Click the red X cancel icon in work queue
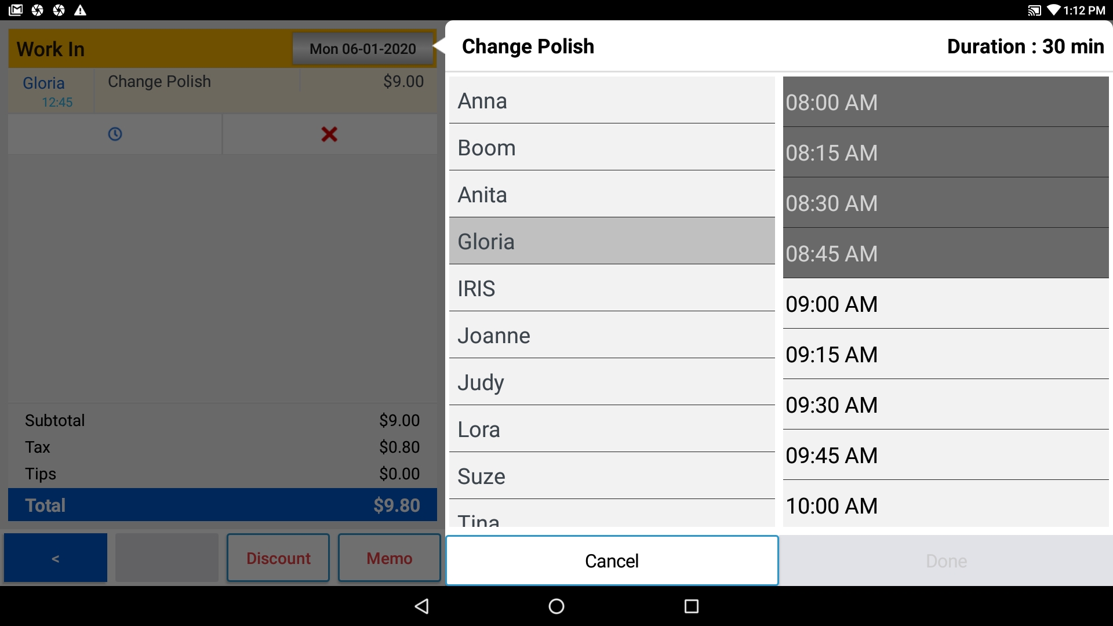This screenshot has height=626, width=1113. click(330, 134)
